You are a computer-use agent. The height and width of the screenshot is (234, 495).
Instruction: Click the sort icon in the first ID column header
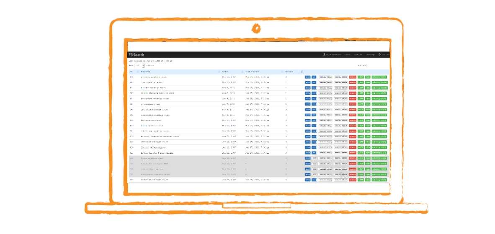pyautogui.click(x=138, y=72)
